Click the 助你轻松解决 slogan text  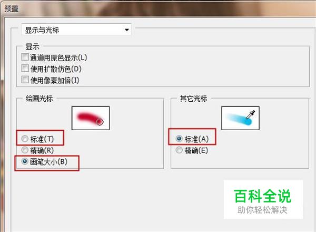pyautogui.click(x=262, y=210)
